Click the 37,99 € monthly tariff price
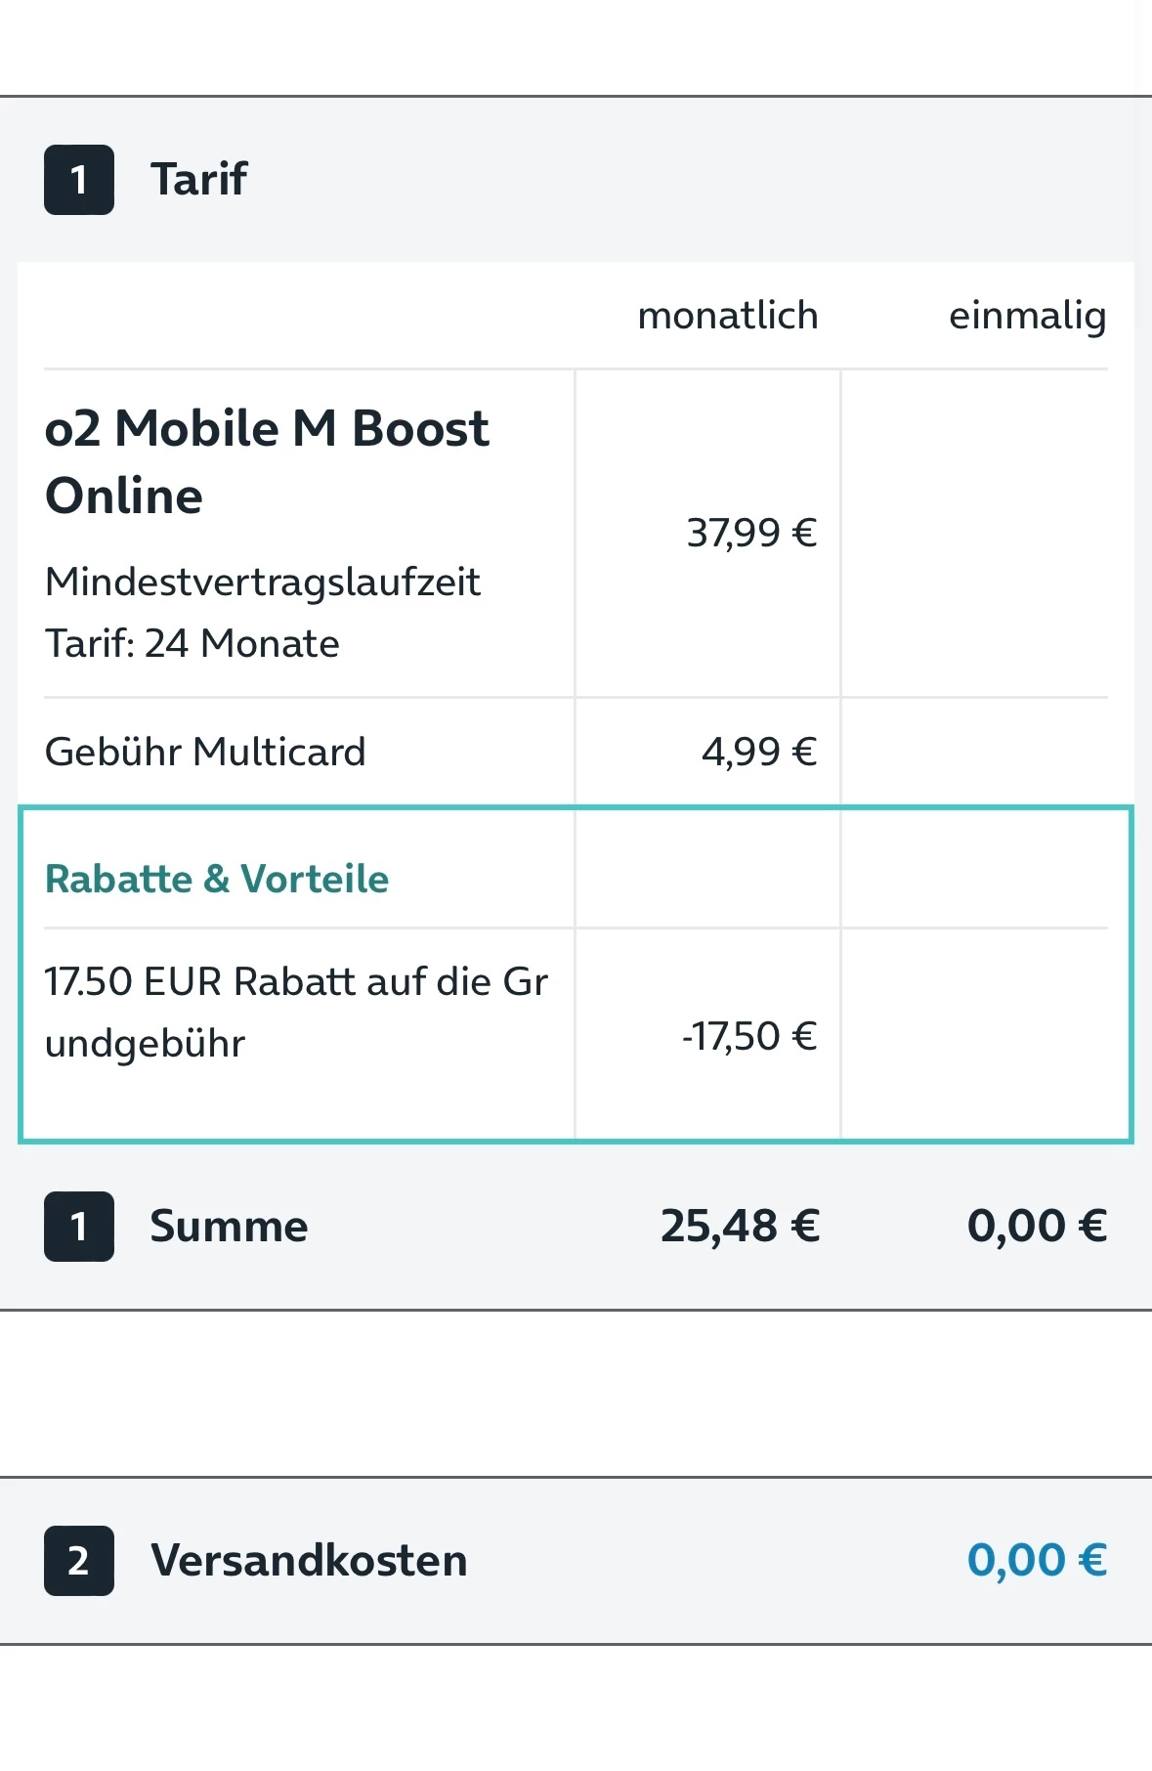Viewport: 1152px width, 1771px height. click(751, 534)
